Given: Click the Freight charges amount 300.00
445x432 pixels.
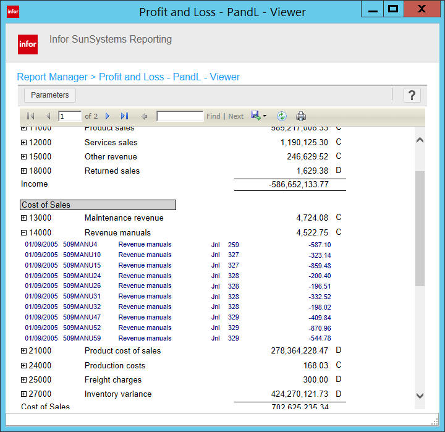Looking at the screenshot, I should [316, 379].
